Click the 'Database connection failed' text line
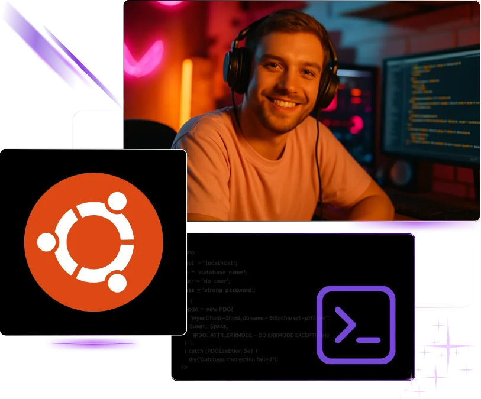This screenshot has width=481, height=399. [x=233, y=359]
